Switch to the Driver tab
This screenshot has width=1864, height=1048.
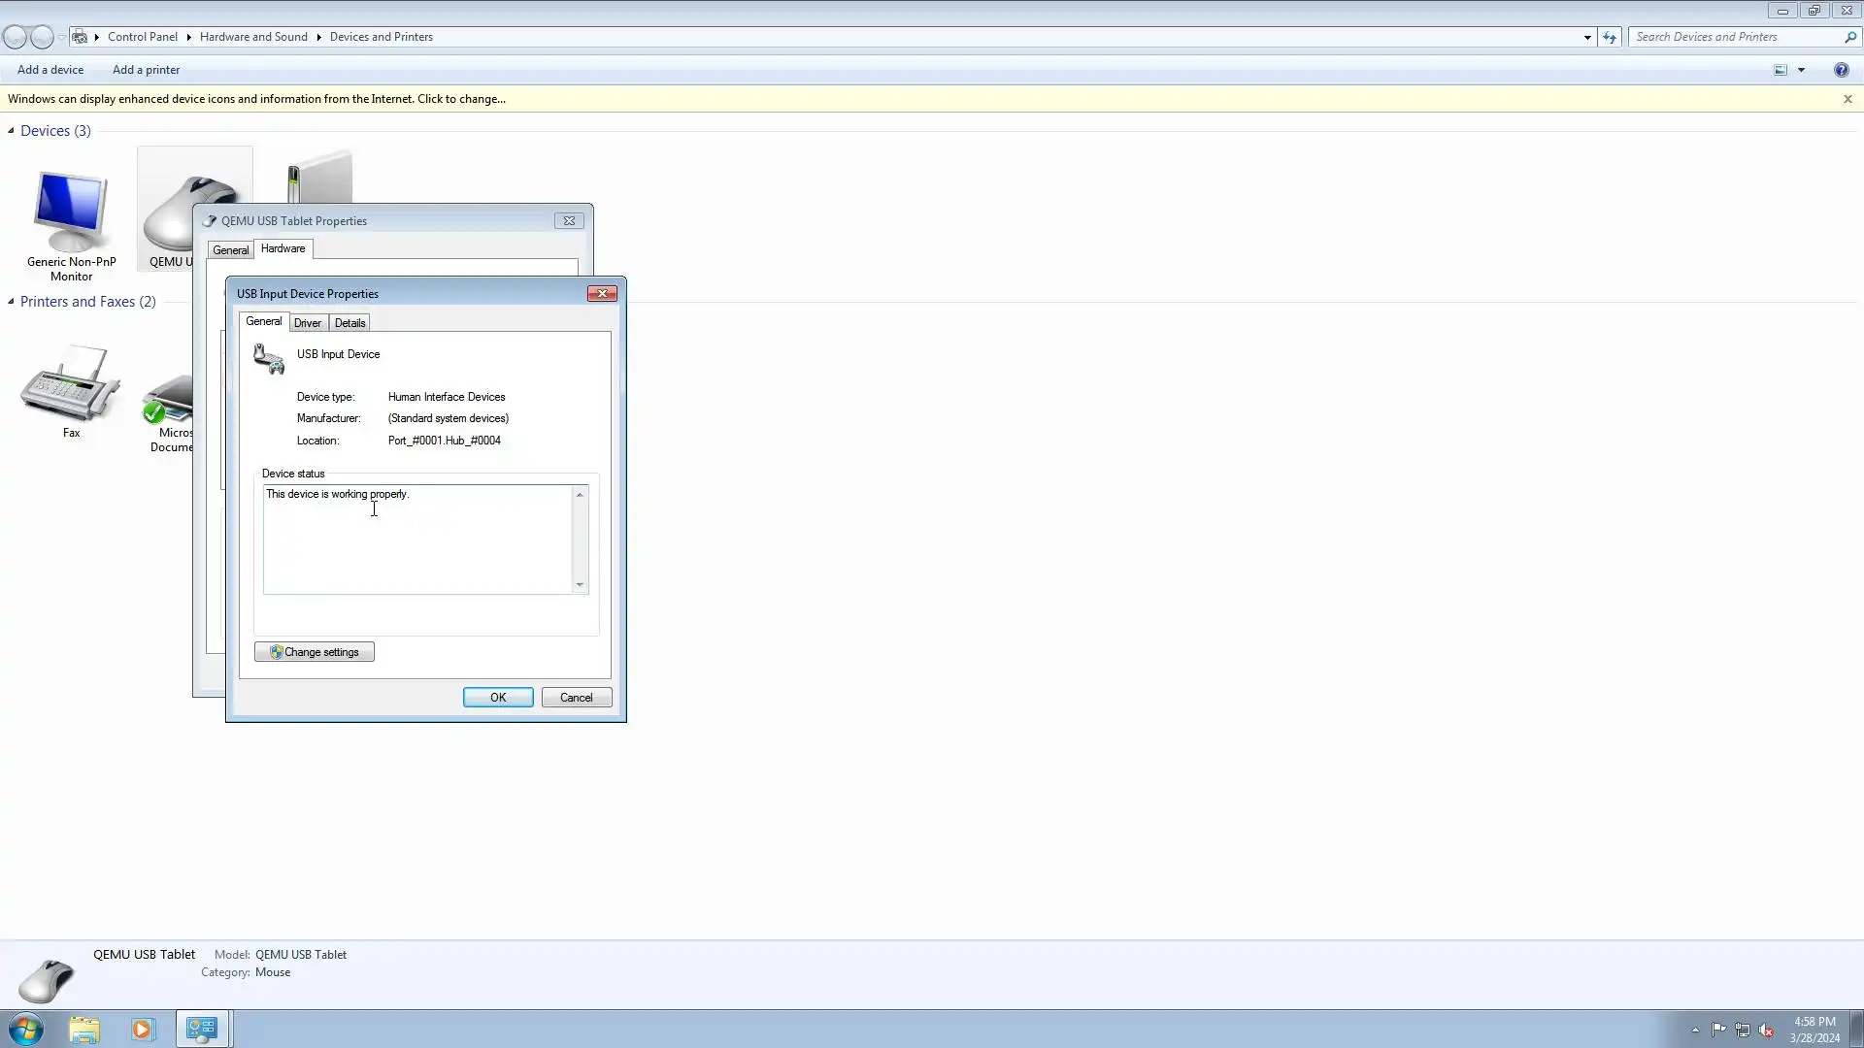(308, 323)
